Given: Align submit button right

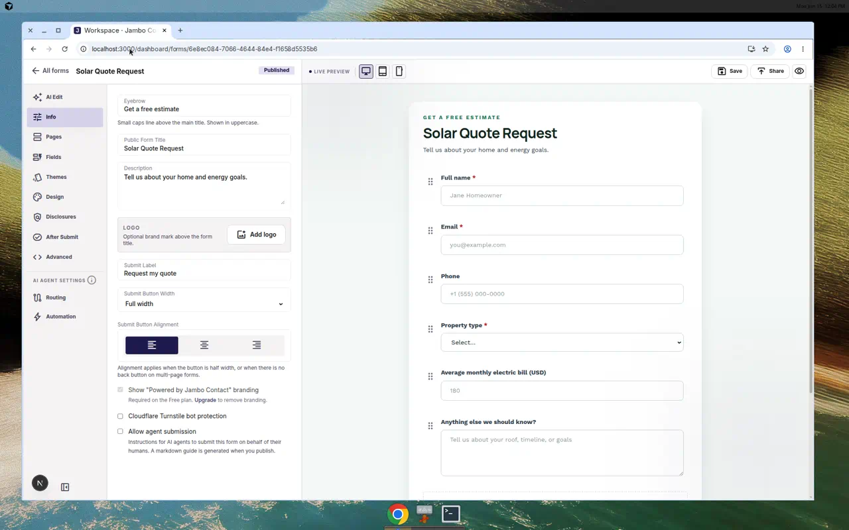Looking at the screenshot, I should coord(257,345).
